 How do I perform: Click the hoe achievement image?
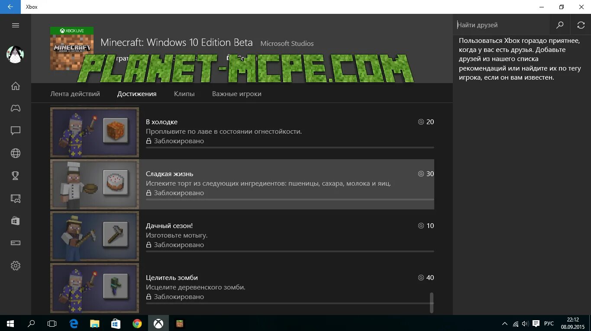tap(95, 236)
